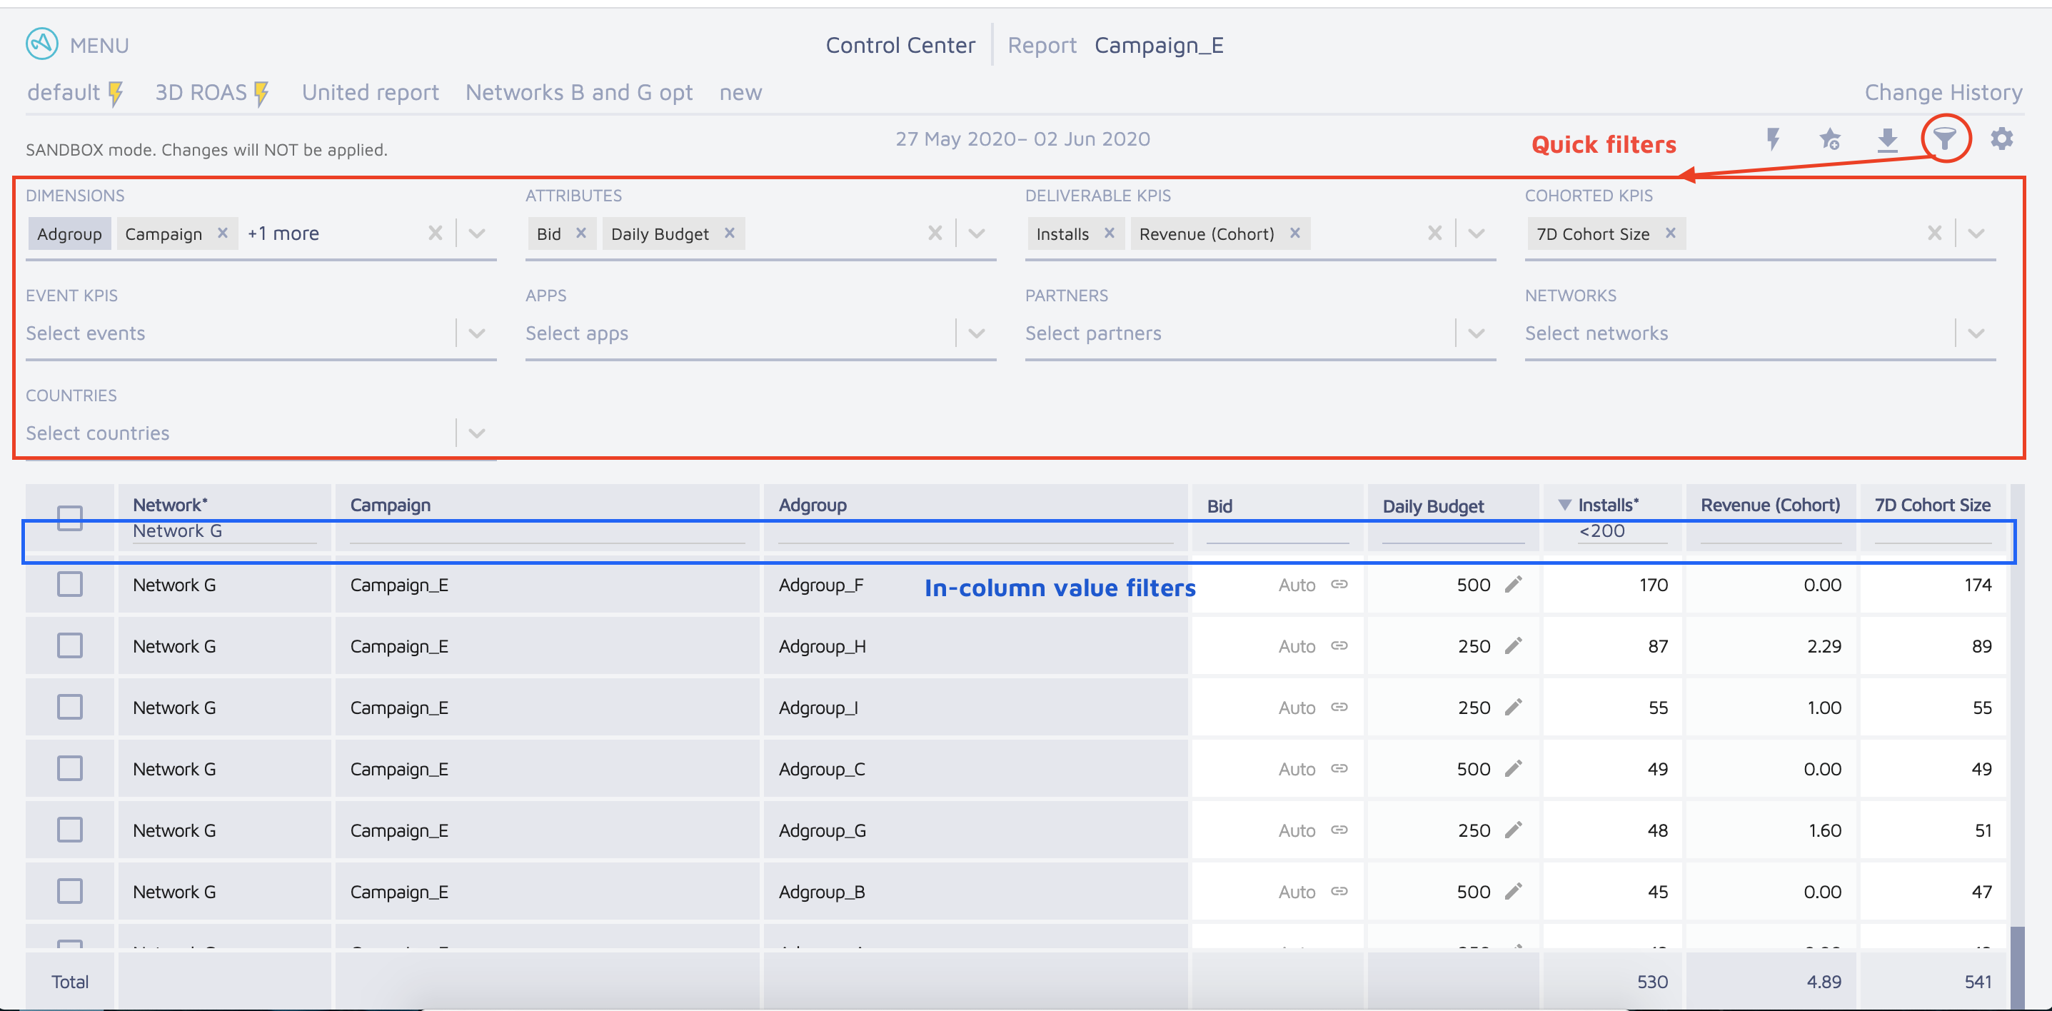The image size is (2052, 1011).
Task: Click the lightning bolt automation icon in toolbar
Action: 1774,139
